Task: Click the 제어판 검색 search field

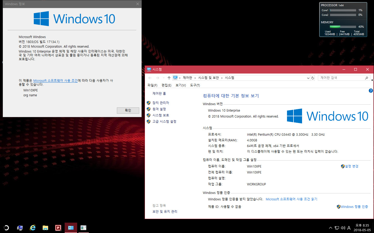Action: pos(342,78)
